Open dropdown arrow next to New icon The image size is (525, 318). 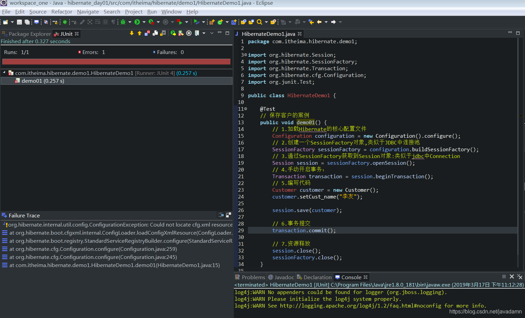12,22
